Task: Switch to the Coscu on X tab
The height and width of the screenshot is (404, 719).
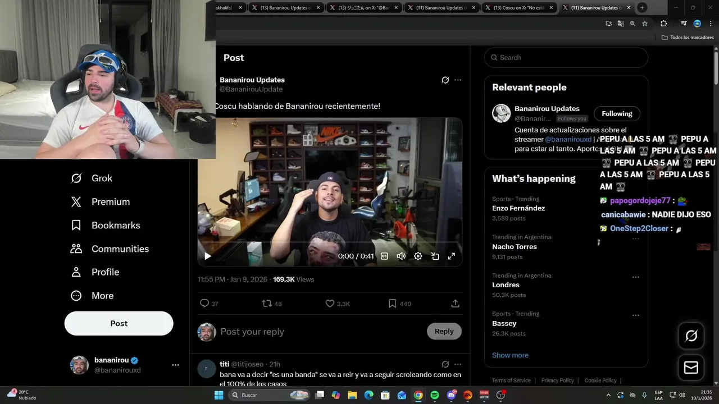Action: 518,8
